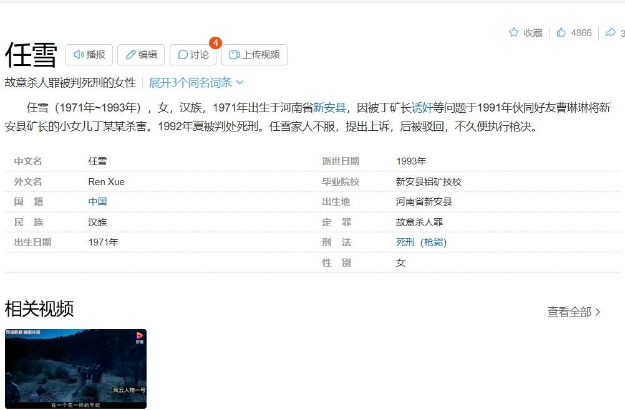
Task: Click the 相关视频 section heading
Action: [39, 308]
